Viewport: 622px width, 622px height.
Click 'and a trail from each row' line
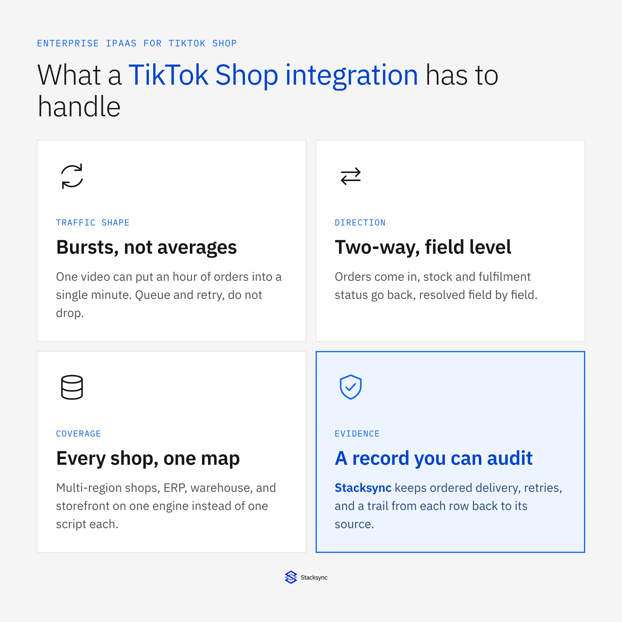[x=431, y=506]
